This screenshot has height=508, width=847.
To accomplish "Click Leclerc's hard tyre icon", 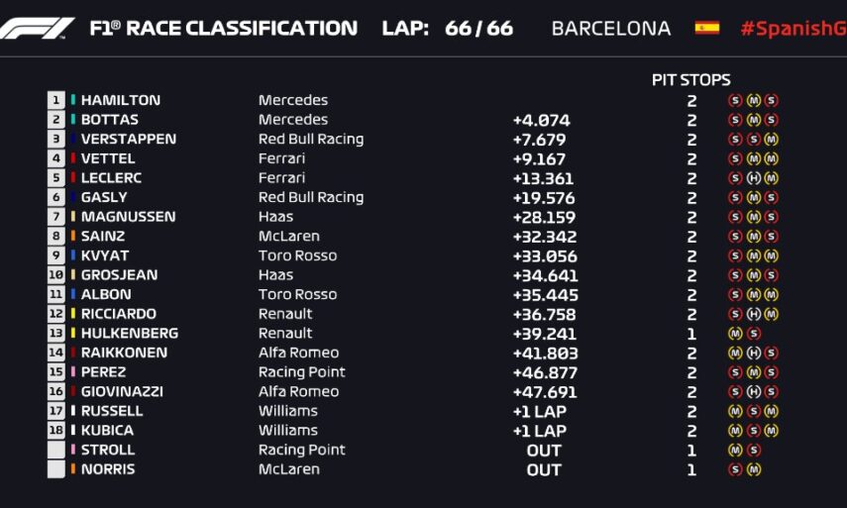I will pos(753,178).
